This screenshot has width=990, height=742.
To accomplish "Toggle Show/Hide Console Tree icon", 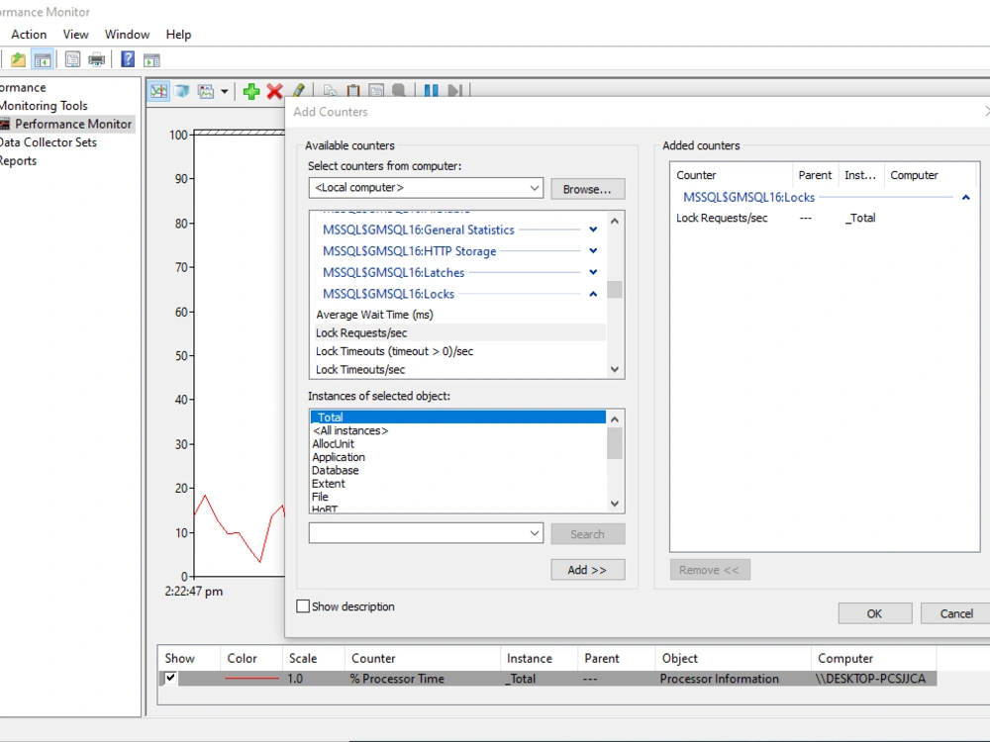I will [43, 60].
